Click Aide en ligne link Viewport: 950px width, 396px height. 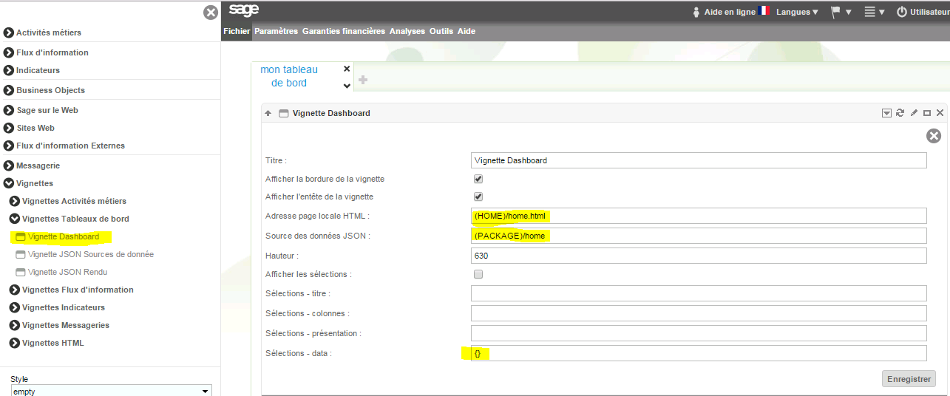point(730,12)
